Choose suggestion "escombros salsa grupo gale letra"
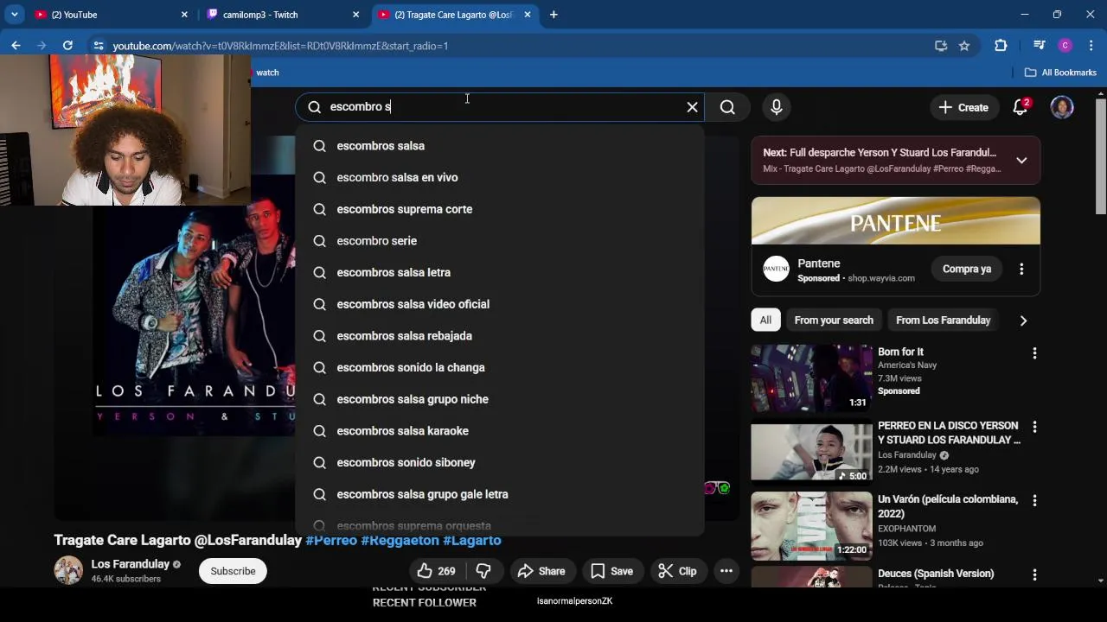The height and width of the screenshot is (622, 1107). tap(500, 494)
